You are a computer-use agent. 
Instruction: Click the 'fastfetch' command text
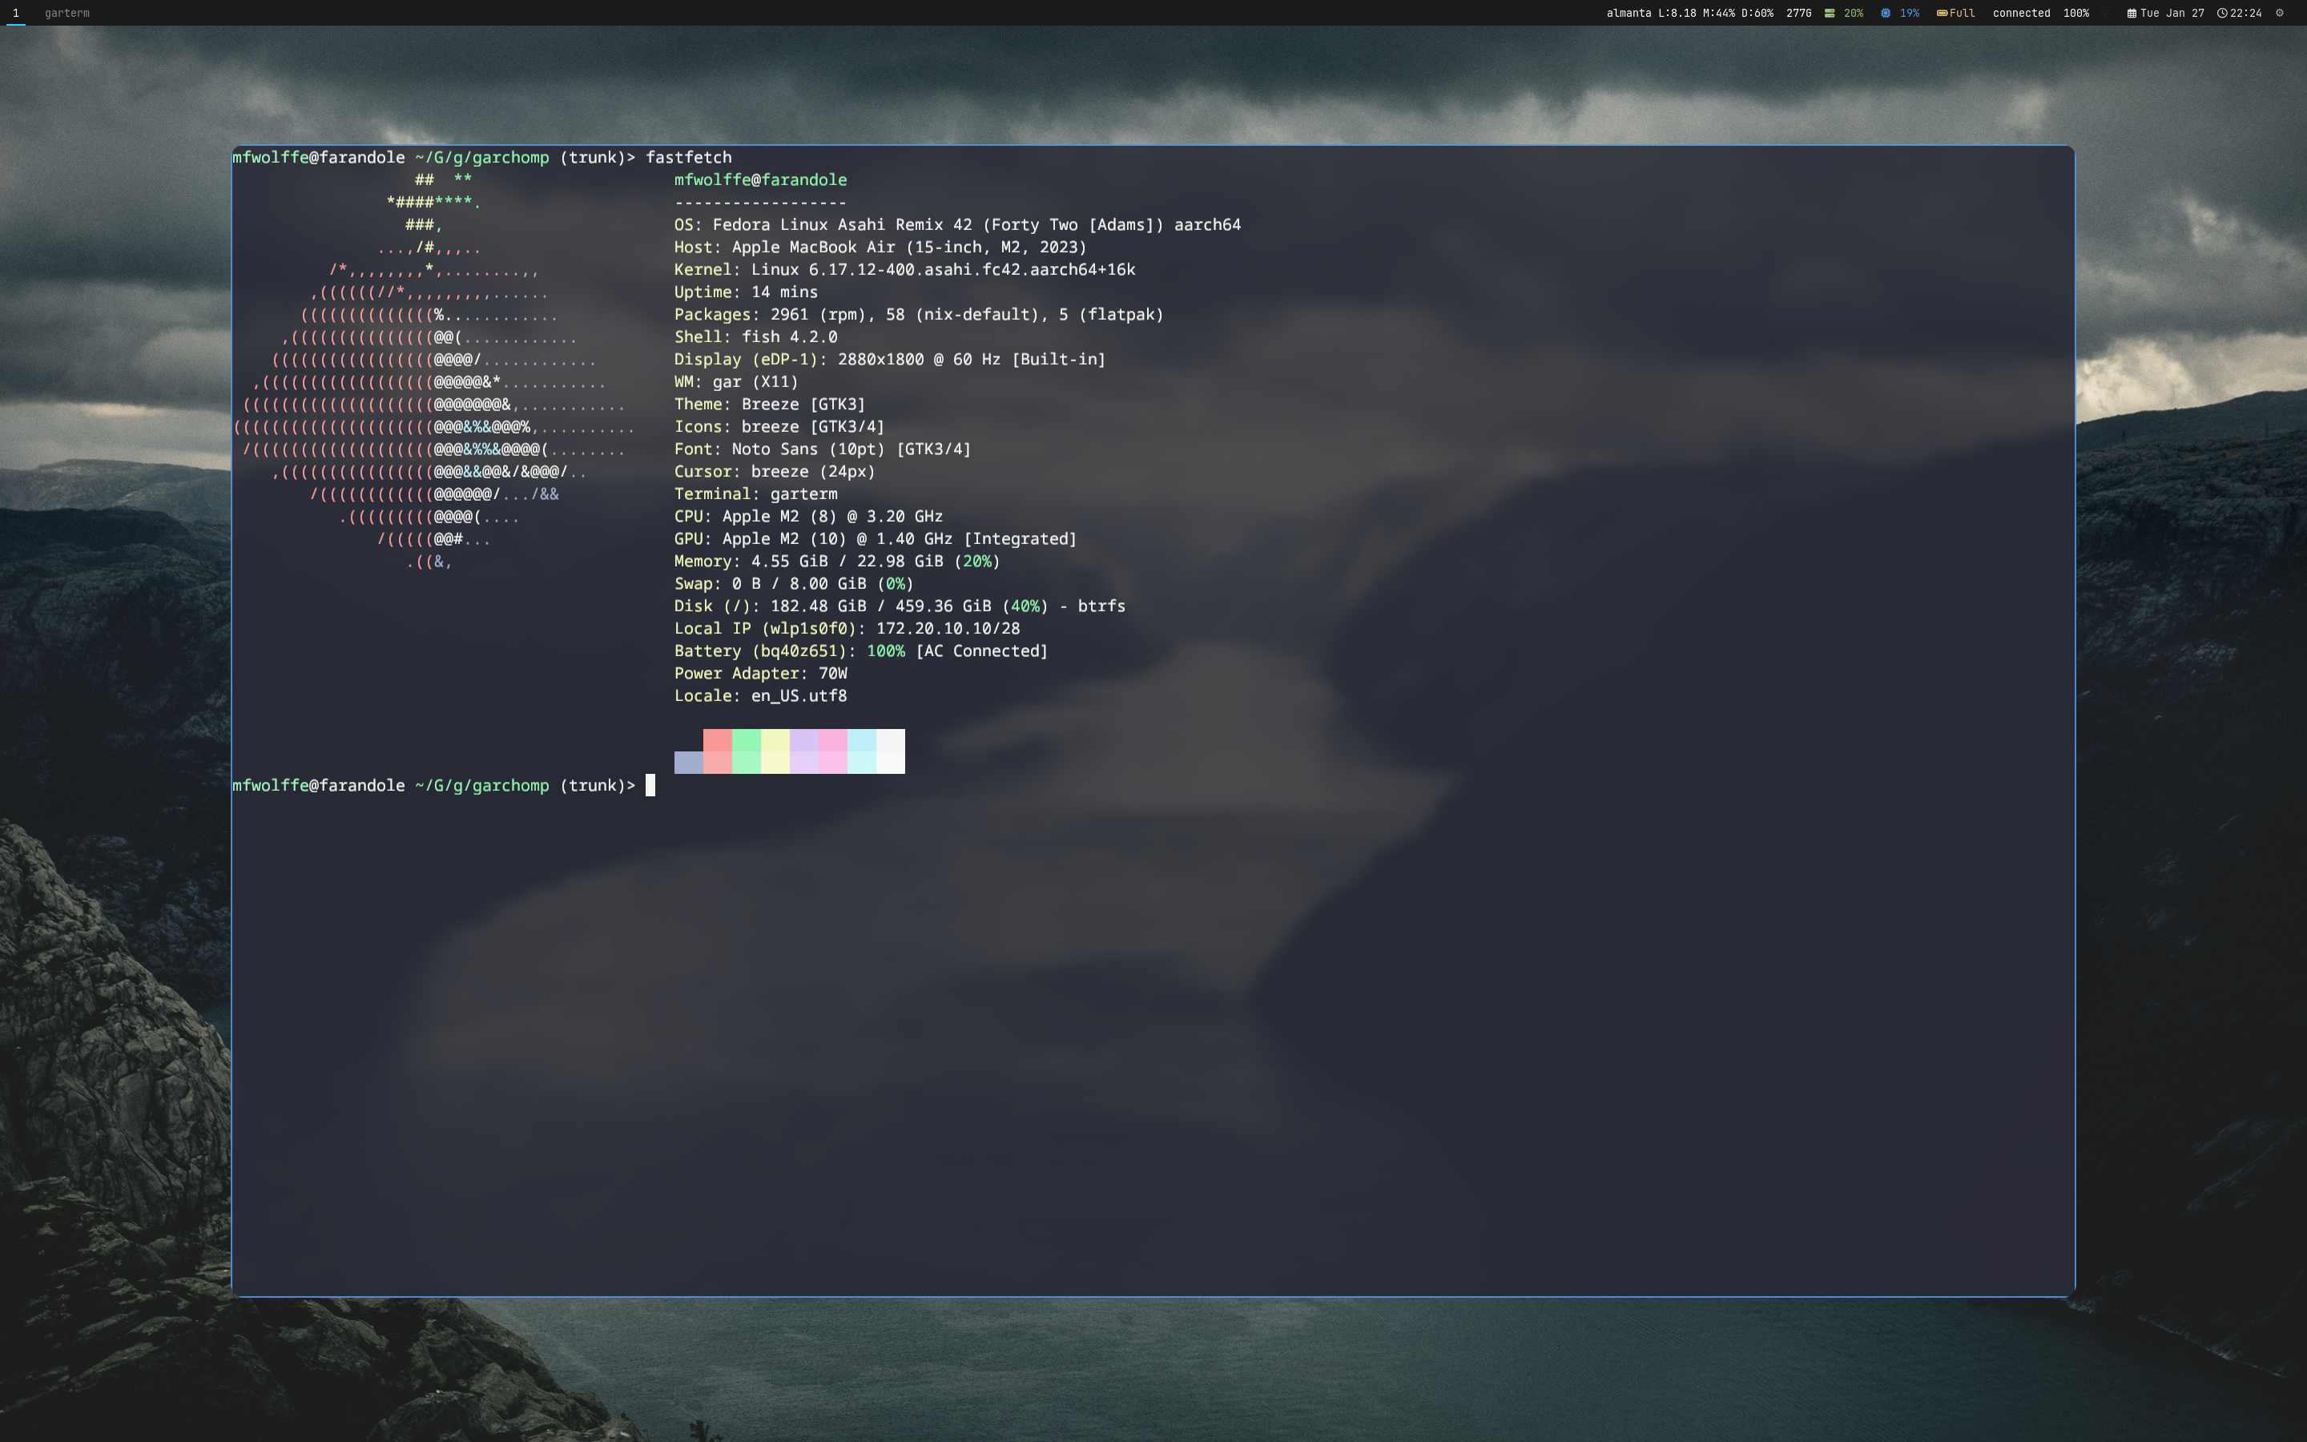pos(688,157)
